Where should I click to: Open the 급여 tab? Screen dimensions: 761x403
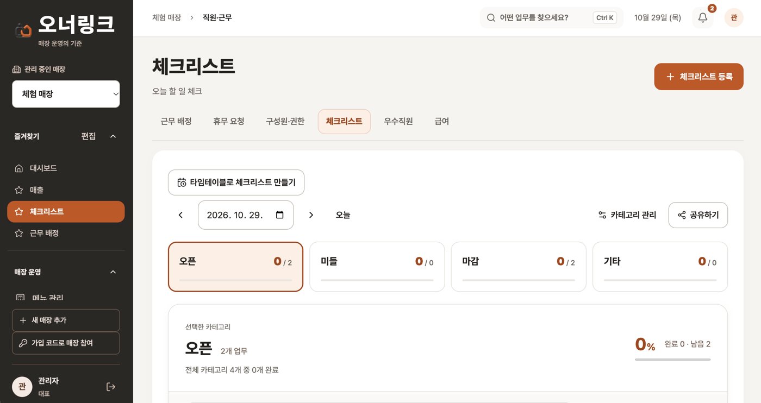click(442, 121)
